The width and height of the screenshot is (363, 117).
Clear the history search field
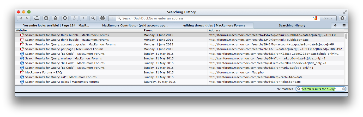coord(343,89)
